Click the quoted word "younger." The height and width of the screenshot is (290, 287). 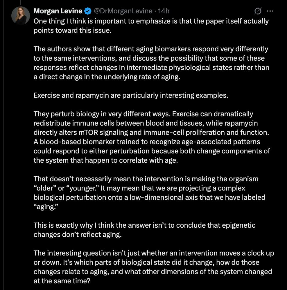point(82,188)
